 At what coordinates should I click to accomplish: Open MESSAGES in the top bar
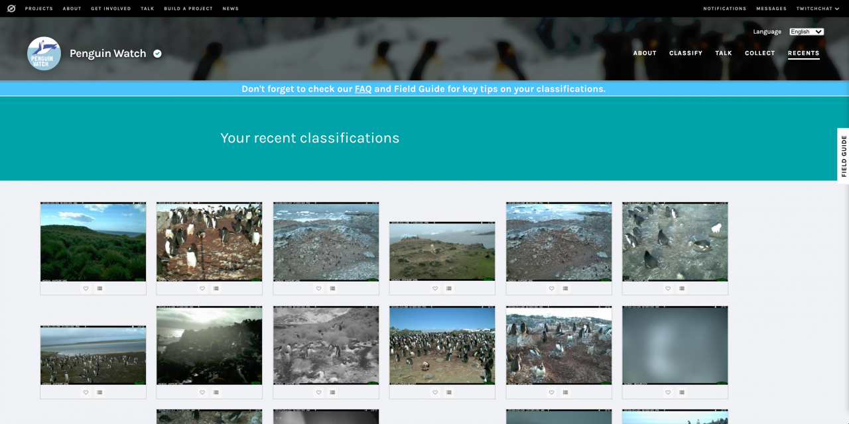771,9
